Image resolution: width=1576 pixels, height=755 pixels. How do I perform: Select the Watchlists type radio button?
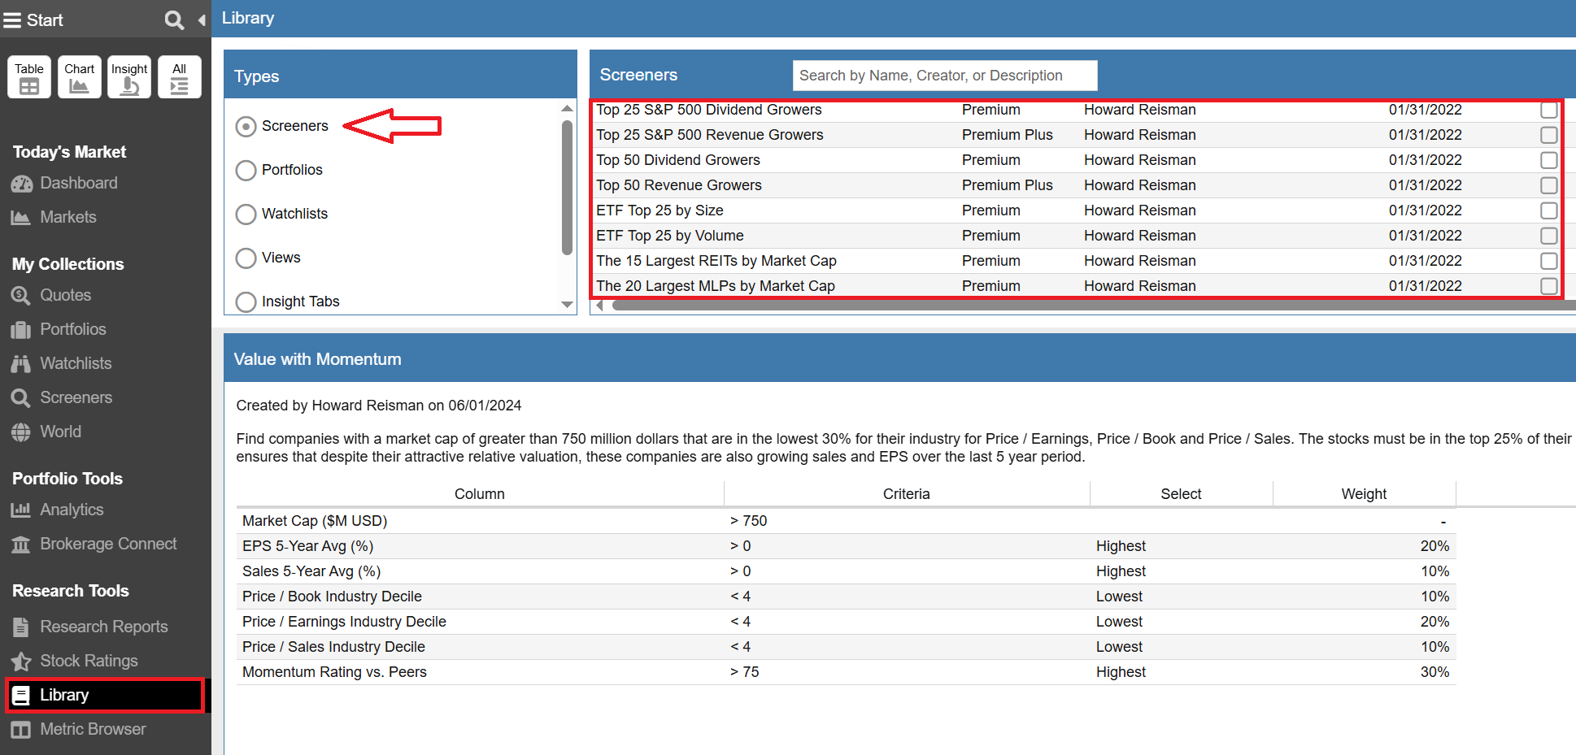point(246,215)
